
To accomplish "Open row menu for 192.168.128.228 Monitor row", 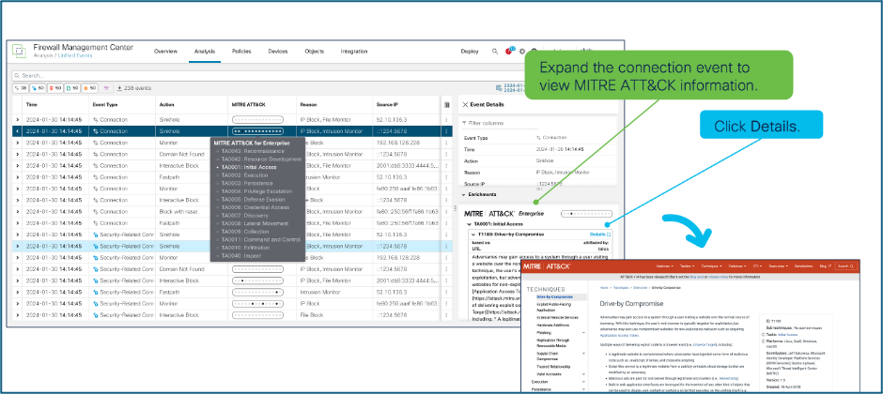I will (446, 143).
